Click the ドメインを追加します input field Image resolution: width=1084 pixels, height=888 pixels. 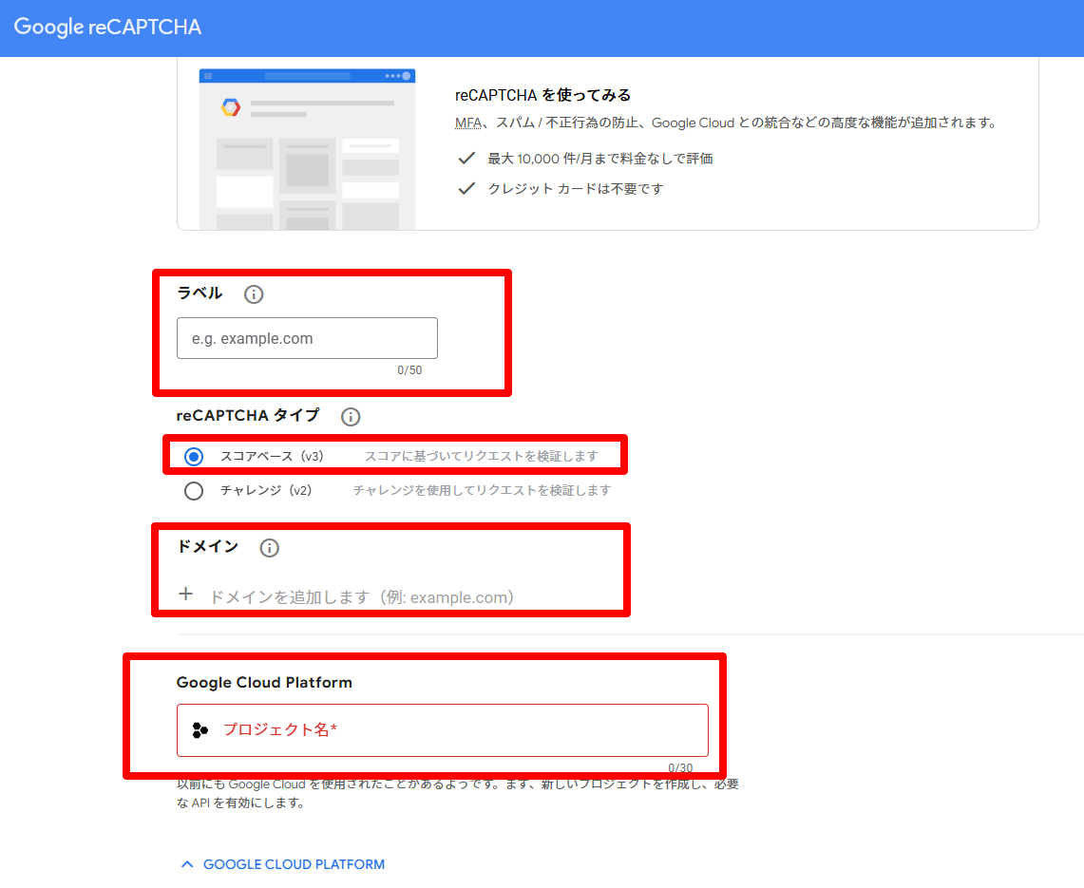pos(361,597)
